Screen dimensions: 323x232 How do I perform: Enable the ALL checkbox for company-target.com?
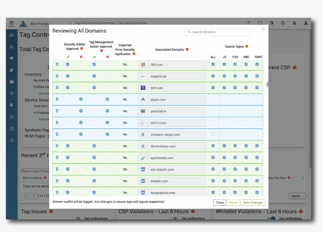[213, 134]
